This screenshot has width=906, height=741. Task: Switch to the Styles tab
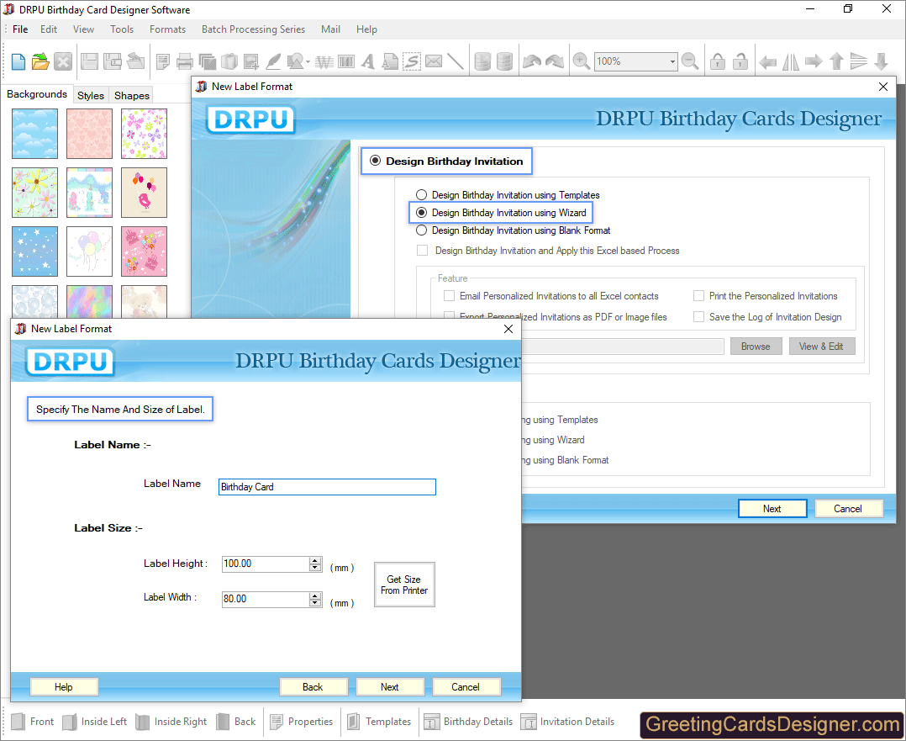pos(91,95)
